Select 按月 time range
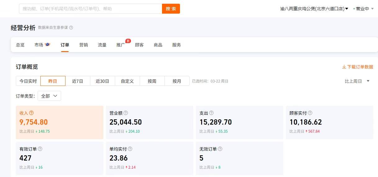This screenshot has width=378, height=177. click(177, 81)
